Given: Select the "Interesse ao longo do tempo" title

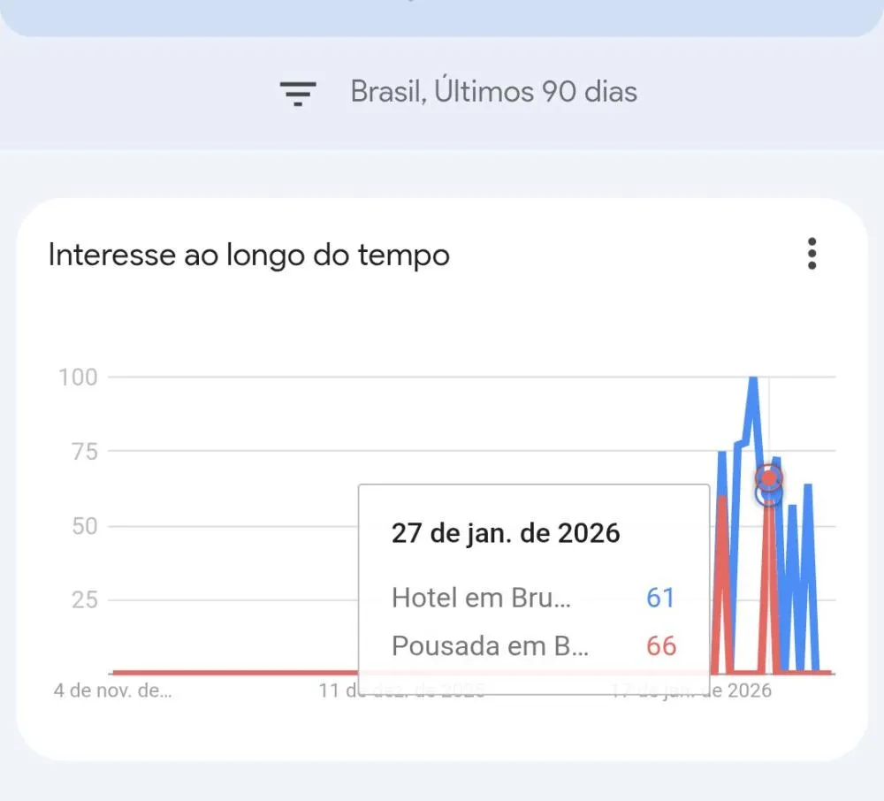Looking at the screenshot, I should (x=248, y=255).
